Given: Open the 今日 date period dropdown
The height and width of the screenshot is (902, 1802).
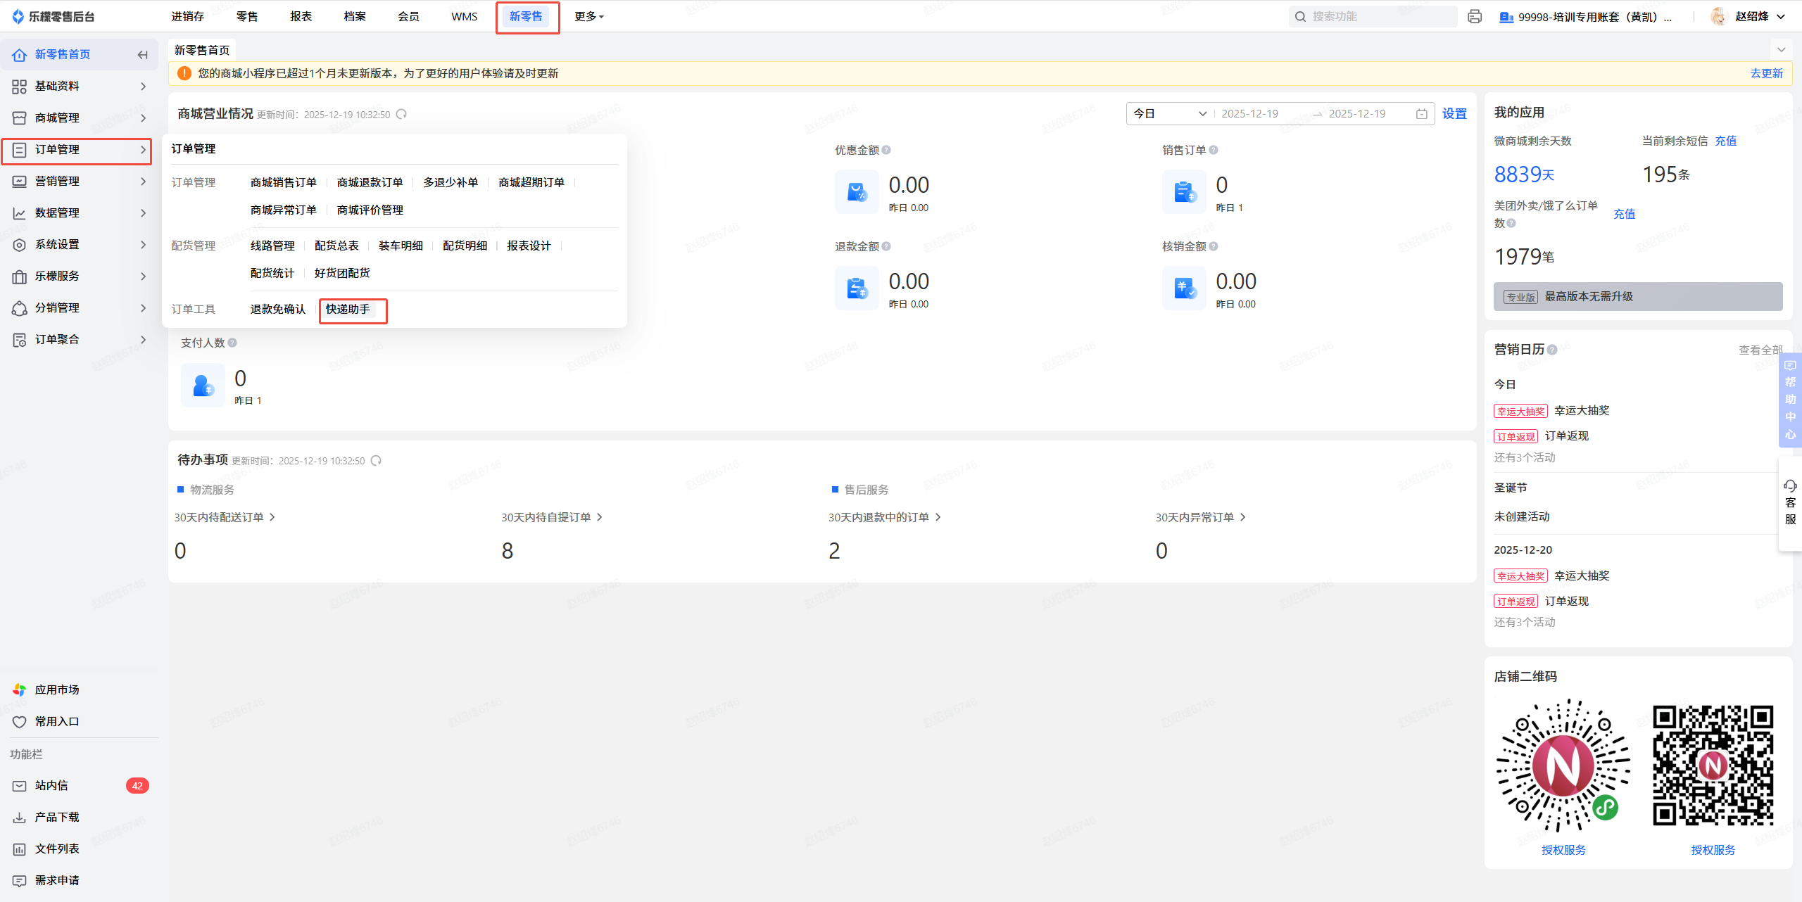Looking at the screenshot, I should [x=1169, y=114].
